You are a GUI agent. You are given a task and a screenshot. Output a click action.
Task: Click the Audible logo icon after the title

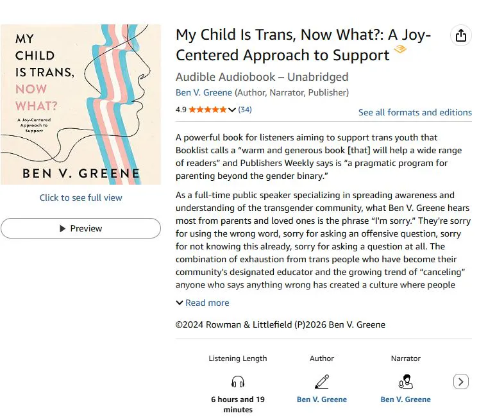point(400,49)
